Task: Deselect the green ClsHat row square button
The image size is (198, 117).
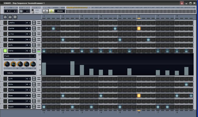Action: pyautogui.click(x=5, y=51)
